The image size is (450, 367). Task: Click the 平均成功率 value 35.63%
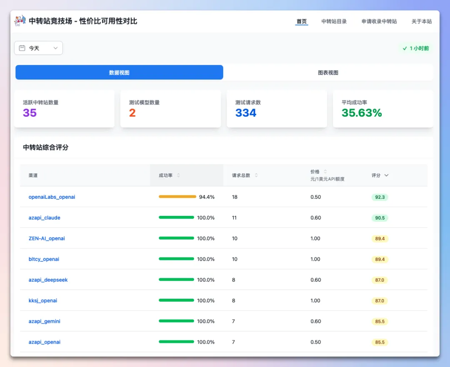362,113
